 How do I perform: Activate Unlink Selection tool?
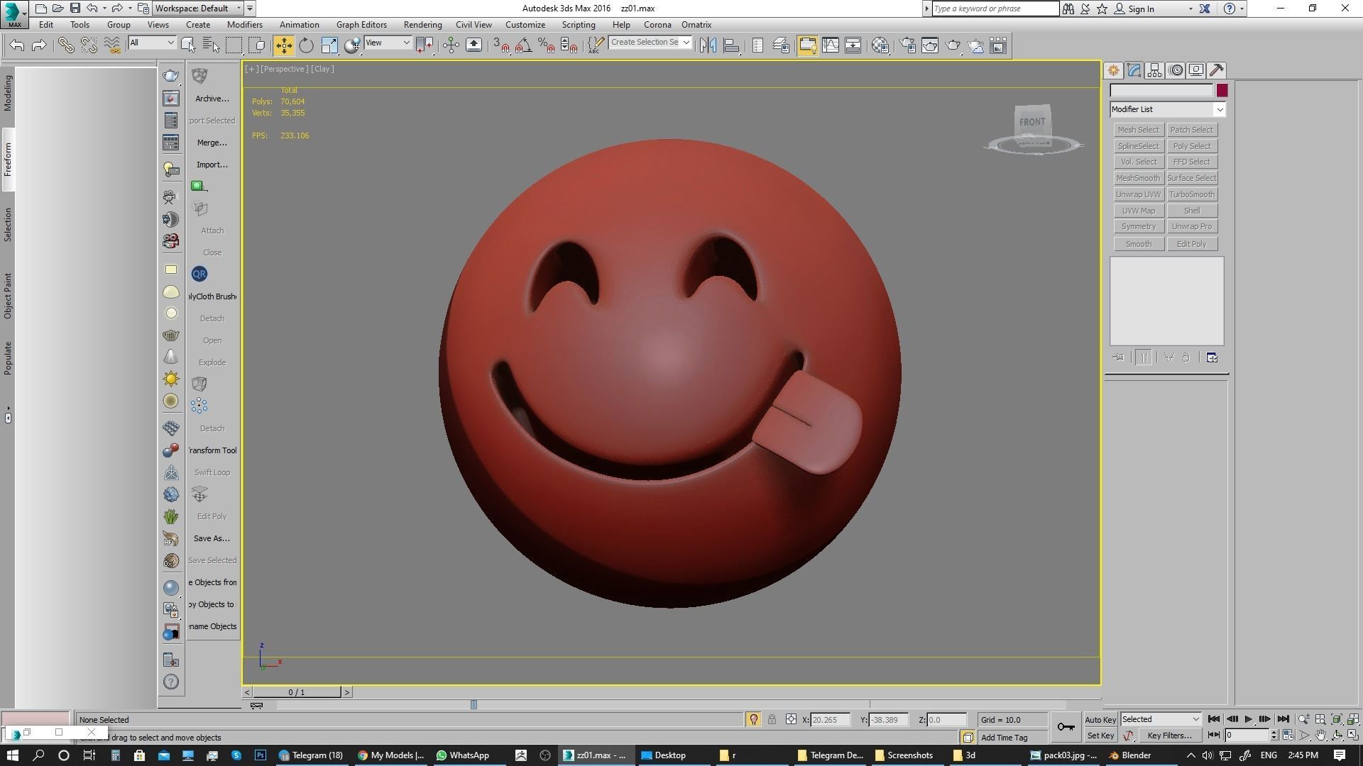[x=89, y=45]
